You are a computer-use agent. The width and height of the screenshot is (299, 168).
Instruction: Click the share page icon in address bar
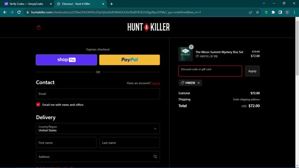tap(250, 12)
